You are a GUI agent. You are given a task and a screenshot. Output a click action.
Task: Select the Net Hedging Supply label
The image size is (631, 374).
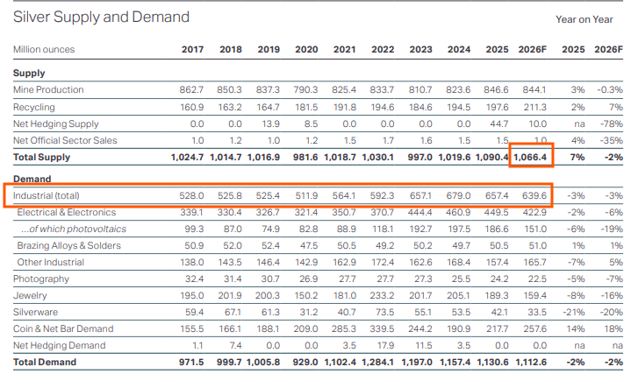(x=55, y=123)
